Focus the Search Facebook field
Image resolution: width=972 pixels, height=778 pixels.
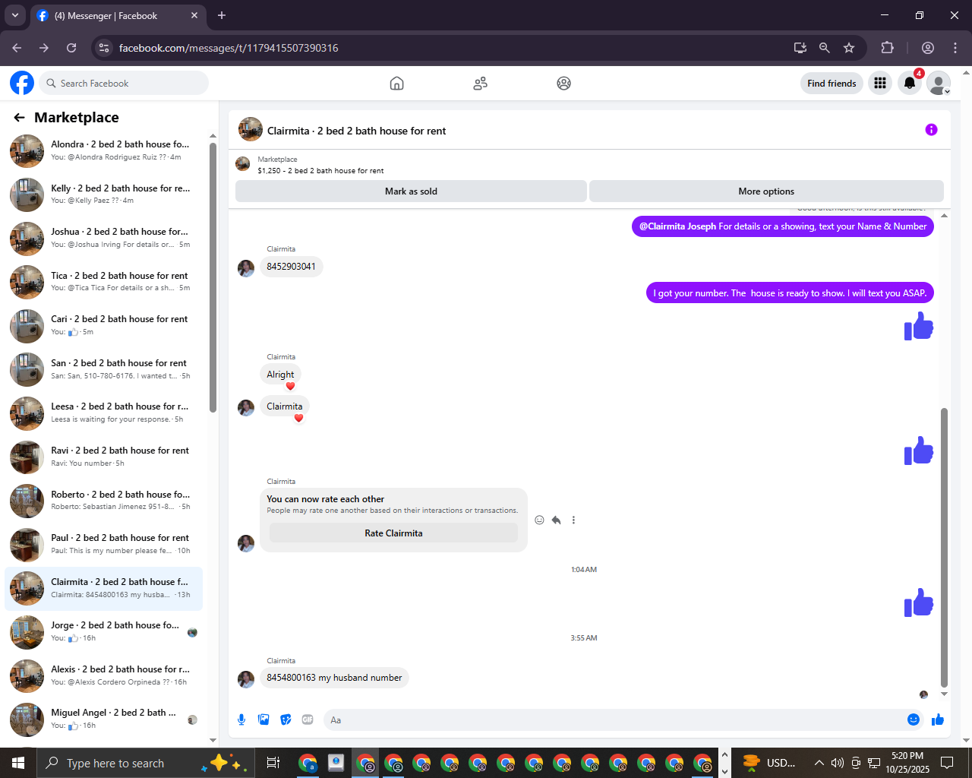[x=124, y=84]
